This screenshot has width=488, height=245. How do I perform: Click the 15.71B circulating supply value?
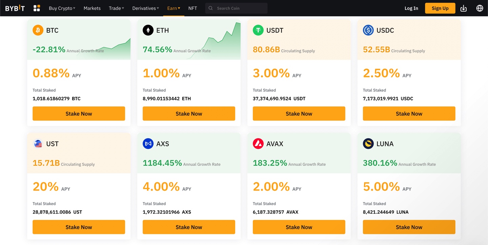(46, 163)
